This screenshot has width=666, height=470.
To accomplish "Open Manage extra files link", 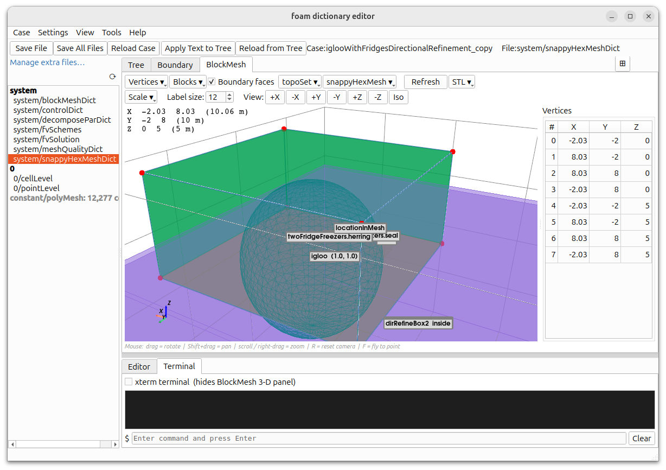I will [x=47, y=62].
